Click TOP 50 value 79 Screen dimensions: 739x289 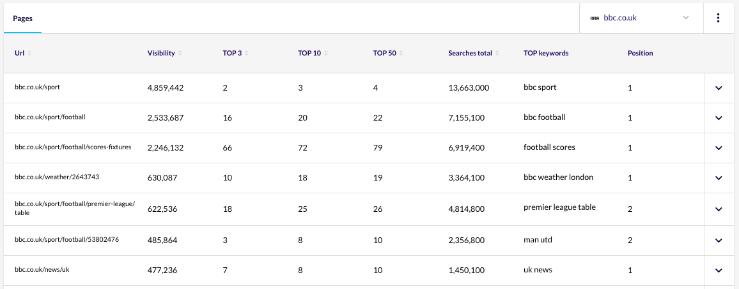[378, 148]
